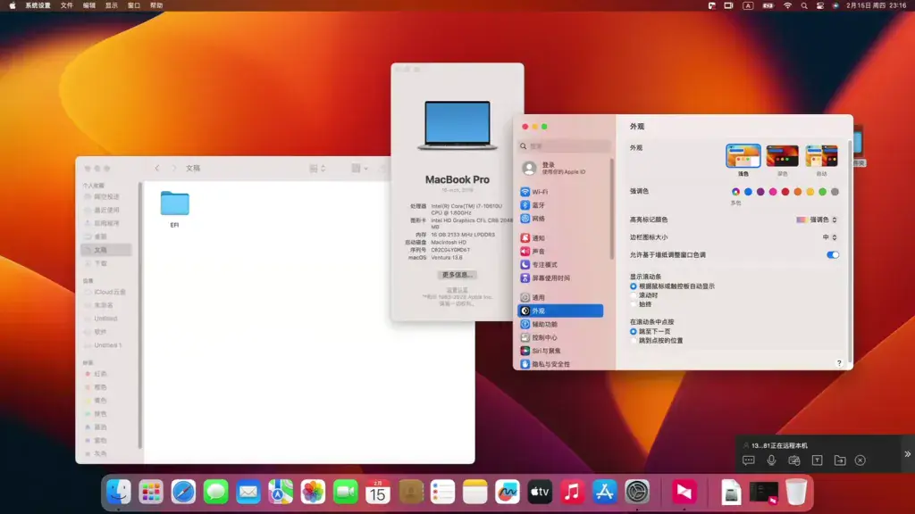Open the 编辑 menu in menu bar
The height and width of the screenshot is (514, 915).
coord(89,5)
